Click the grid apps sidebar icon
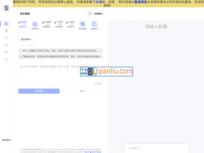204x153 pixels. [6, 52]
